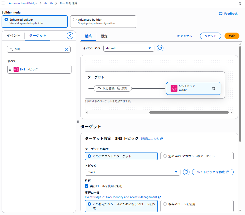Open the hamburger navigation menu

(3, 3)
